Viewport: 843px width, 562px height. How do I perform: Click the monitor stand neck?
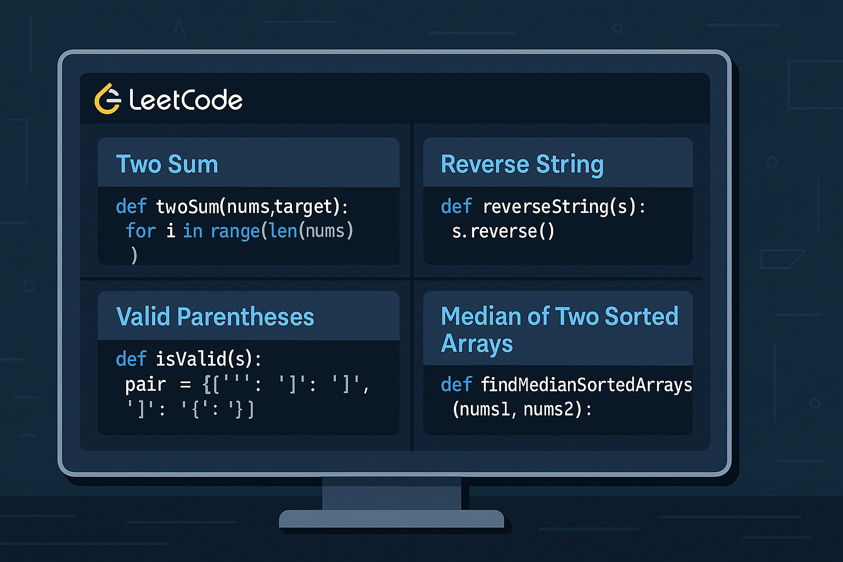(x=391, y=493)
